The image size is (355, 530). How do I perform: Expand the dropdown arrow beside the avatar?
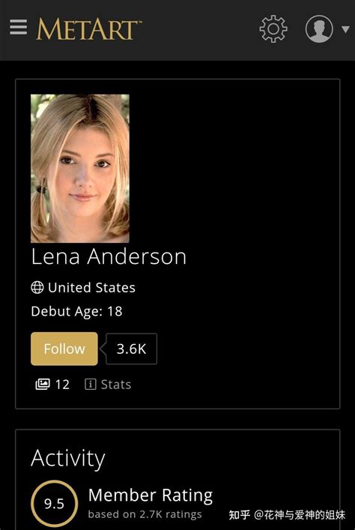pos(345,29)
